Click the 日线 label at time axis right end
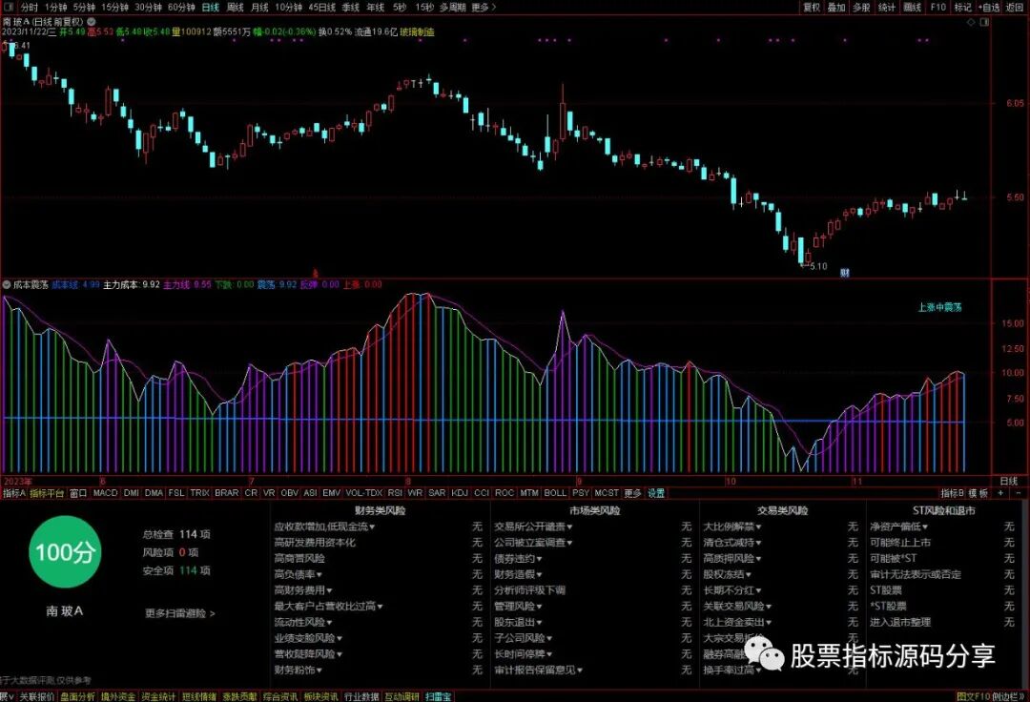Viewport: 1030px width, 702px height. pos(1009,482)
